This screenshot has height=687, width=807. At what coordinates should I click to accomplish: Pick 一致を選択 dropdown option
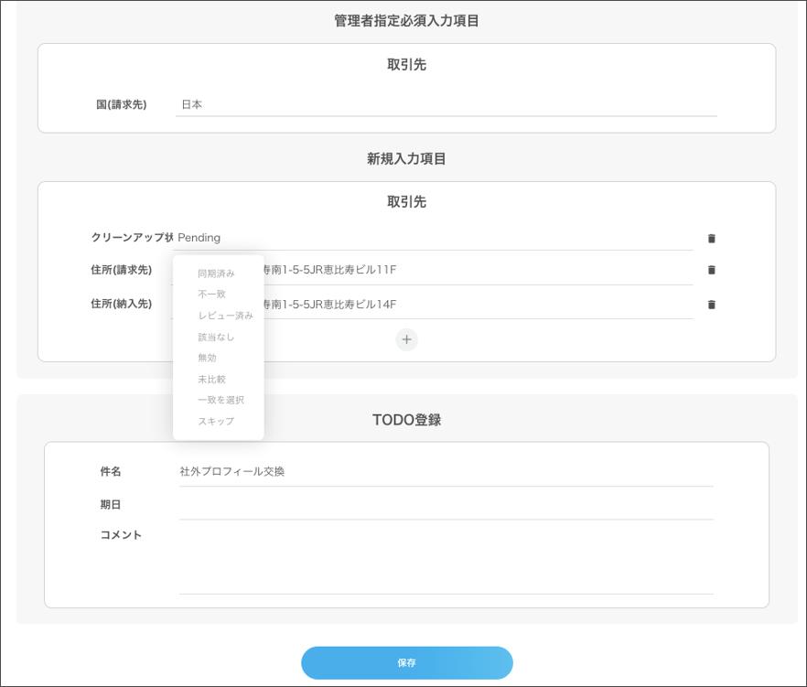[221, 401]
